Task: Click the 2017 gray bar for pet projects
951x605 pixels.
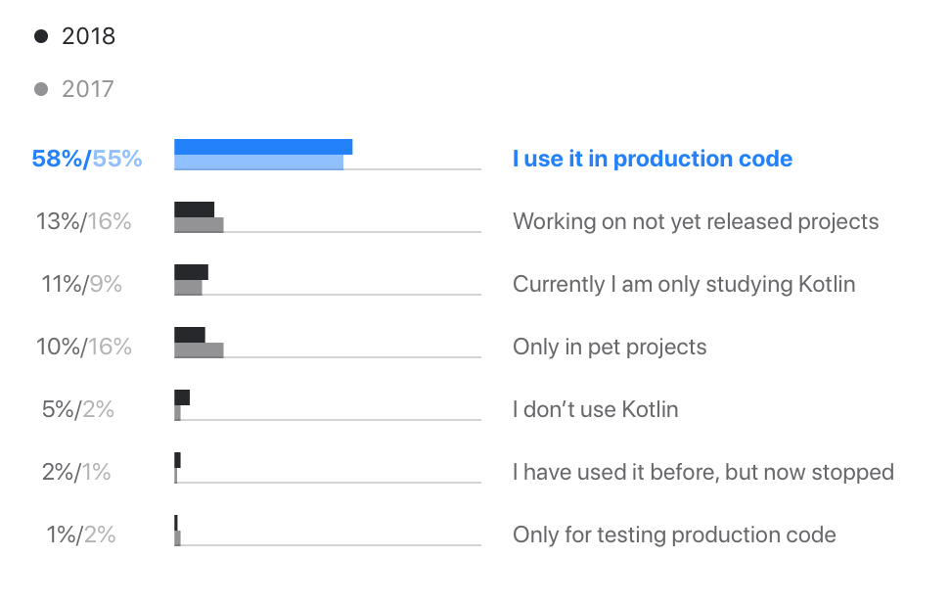Action: (199, 350)
